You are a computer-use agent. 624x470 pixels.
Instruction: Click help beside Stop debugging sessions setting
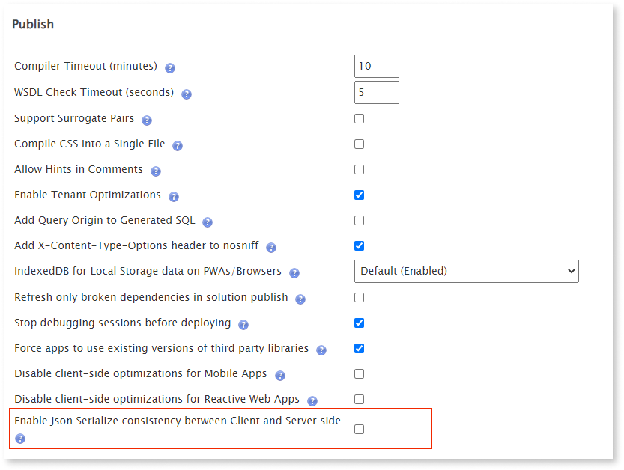[x=243, y=323]
